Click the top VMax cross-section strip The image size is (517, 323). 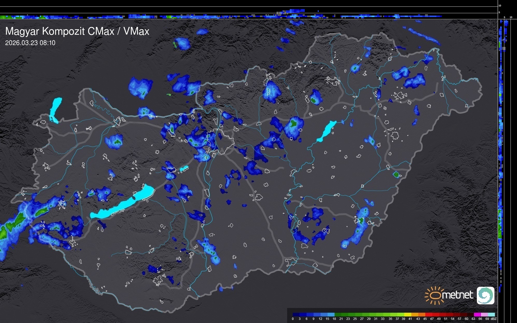click(249, 16)
